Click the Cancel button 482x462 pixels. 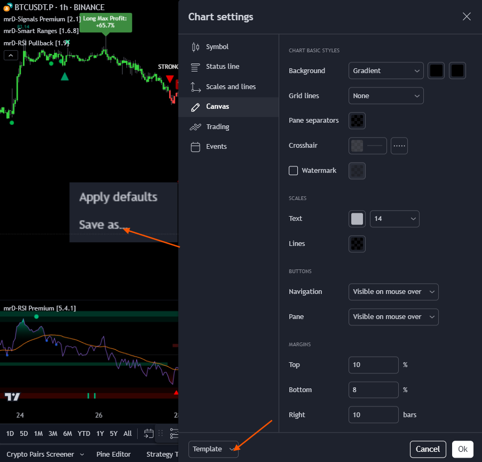(x=428, y=449)
